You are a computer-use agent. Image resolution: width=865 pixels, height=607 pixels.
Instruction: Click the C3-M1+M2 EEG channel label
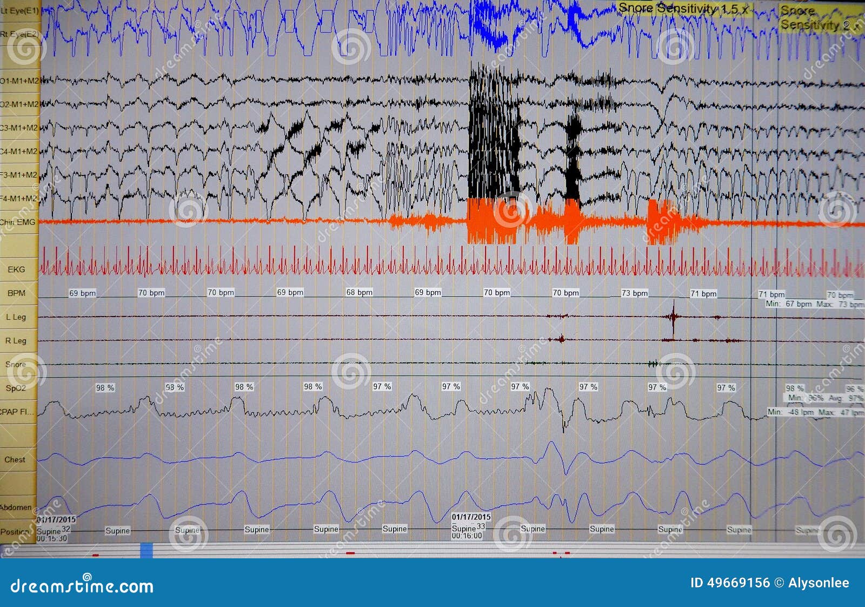click(x=19, y=128)
